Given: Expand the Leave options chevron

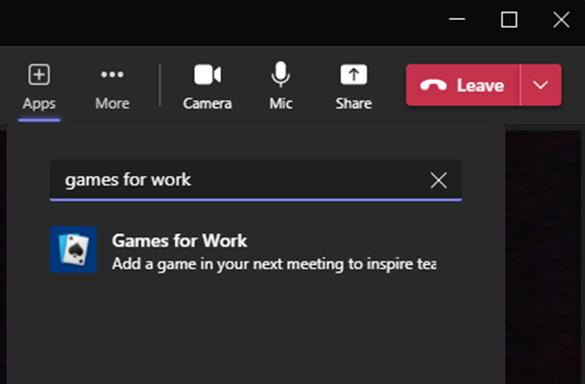Looking at the screenshot, I should pyautogui.click(x=541, y=85).
